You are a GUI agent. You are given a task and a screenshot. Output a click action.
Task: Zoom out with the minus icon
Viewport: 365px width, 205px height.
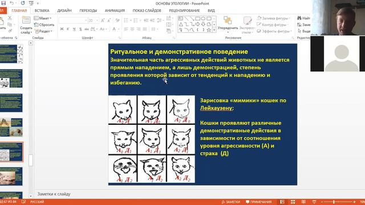click(x=322, y=202)
